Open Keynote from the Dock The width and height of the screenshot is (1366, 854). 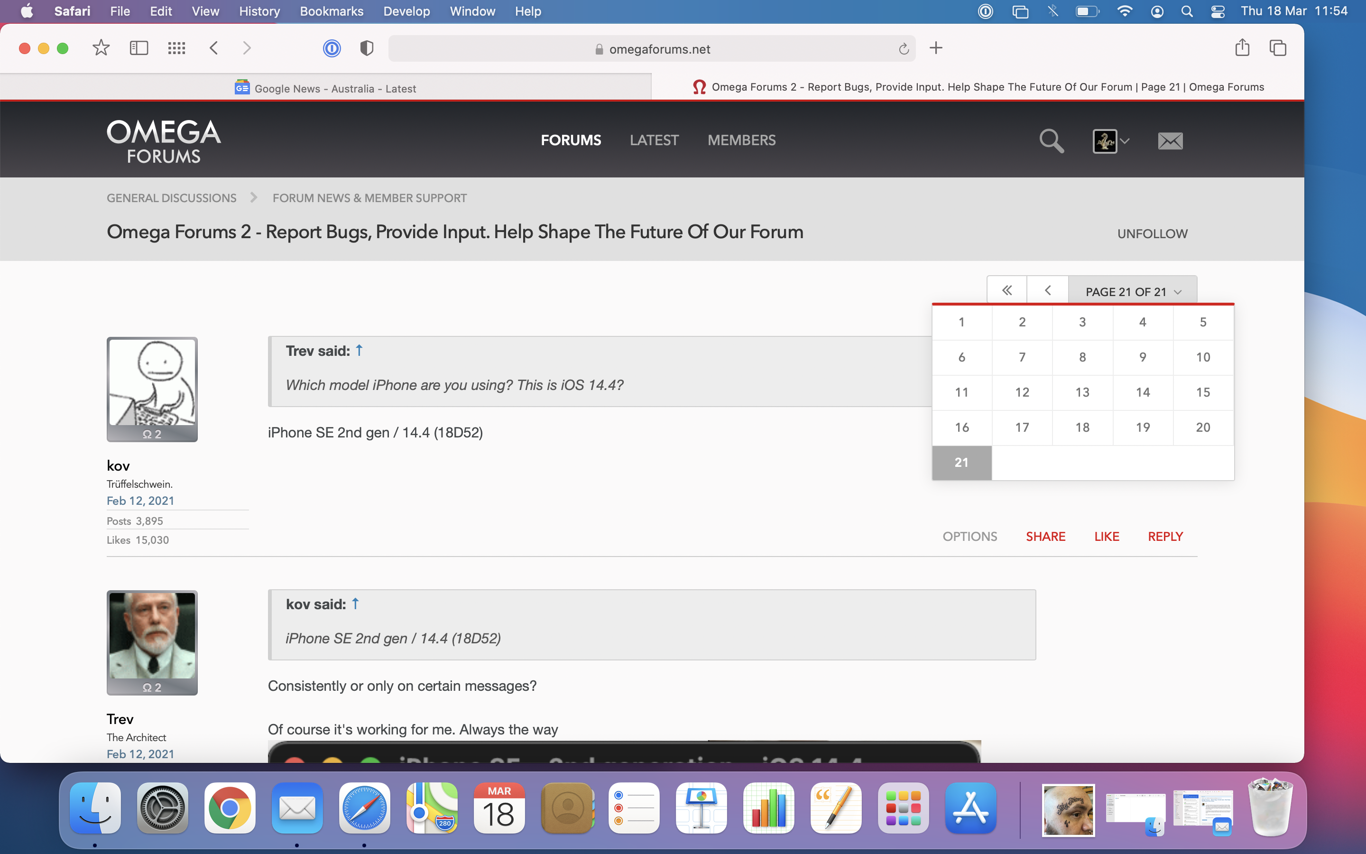tap(701, 808)
